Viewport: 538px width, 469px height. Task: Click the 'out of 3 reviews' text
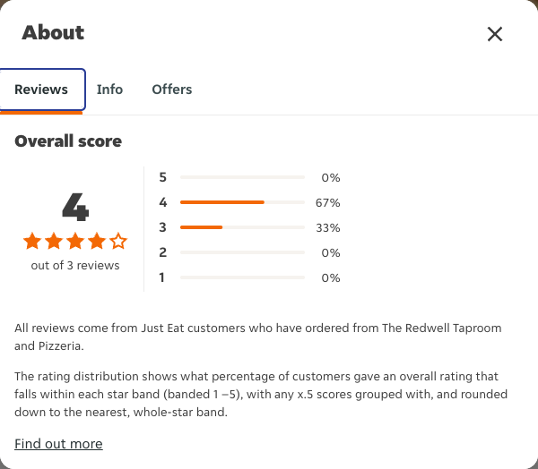75,266
